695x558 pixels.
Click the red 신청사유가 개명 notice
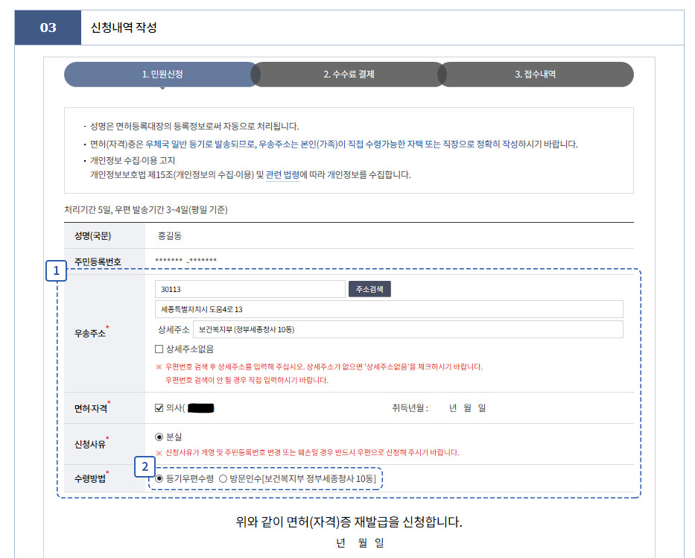pos(308,452)
